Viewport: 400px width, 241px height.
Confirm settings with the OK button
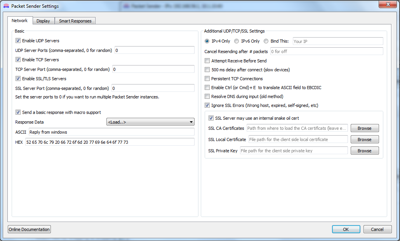pyautogui.click(x=346, y=229)
